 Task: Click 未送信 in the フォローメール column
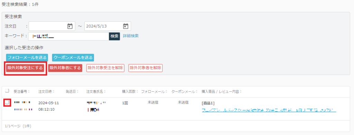click(153, 102)
